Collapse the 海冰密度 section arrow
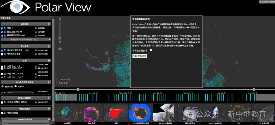The height and width of the screenshot is (125, 275). point(50,46)
